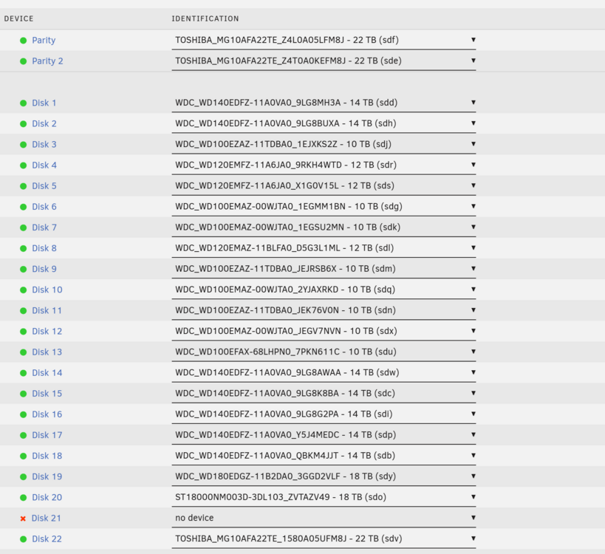
Task: Open the Parity 2 device link
Action: pyautogui.click(x=47, y=61)
